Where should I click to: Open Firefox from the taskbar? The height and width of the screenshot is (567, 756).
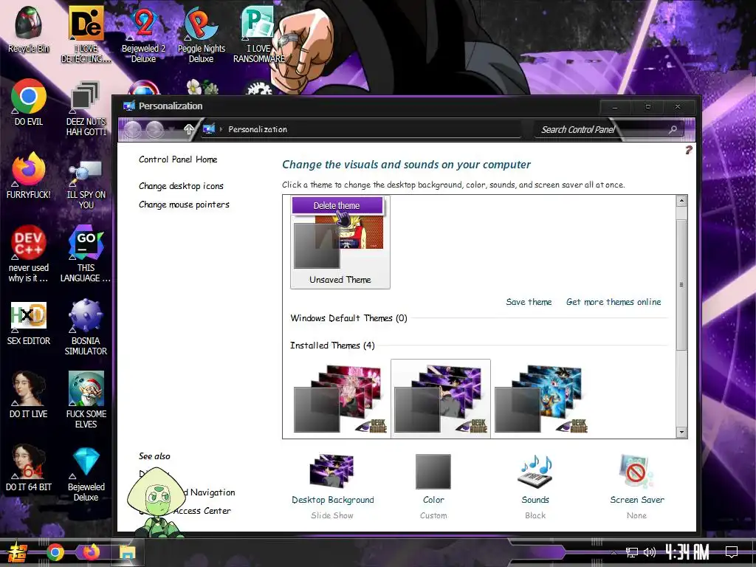91,551
